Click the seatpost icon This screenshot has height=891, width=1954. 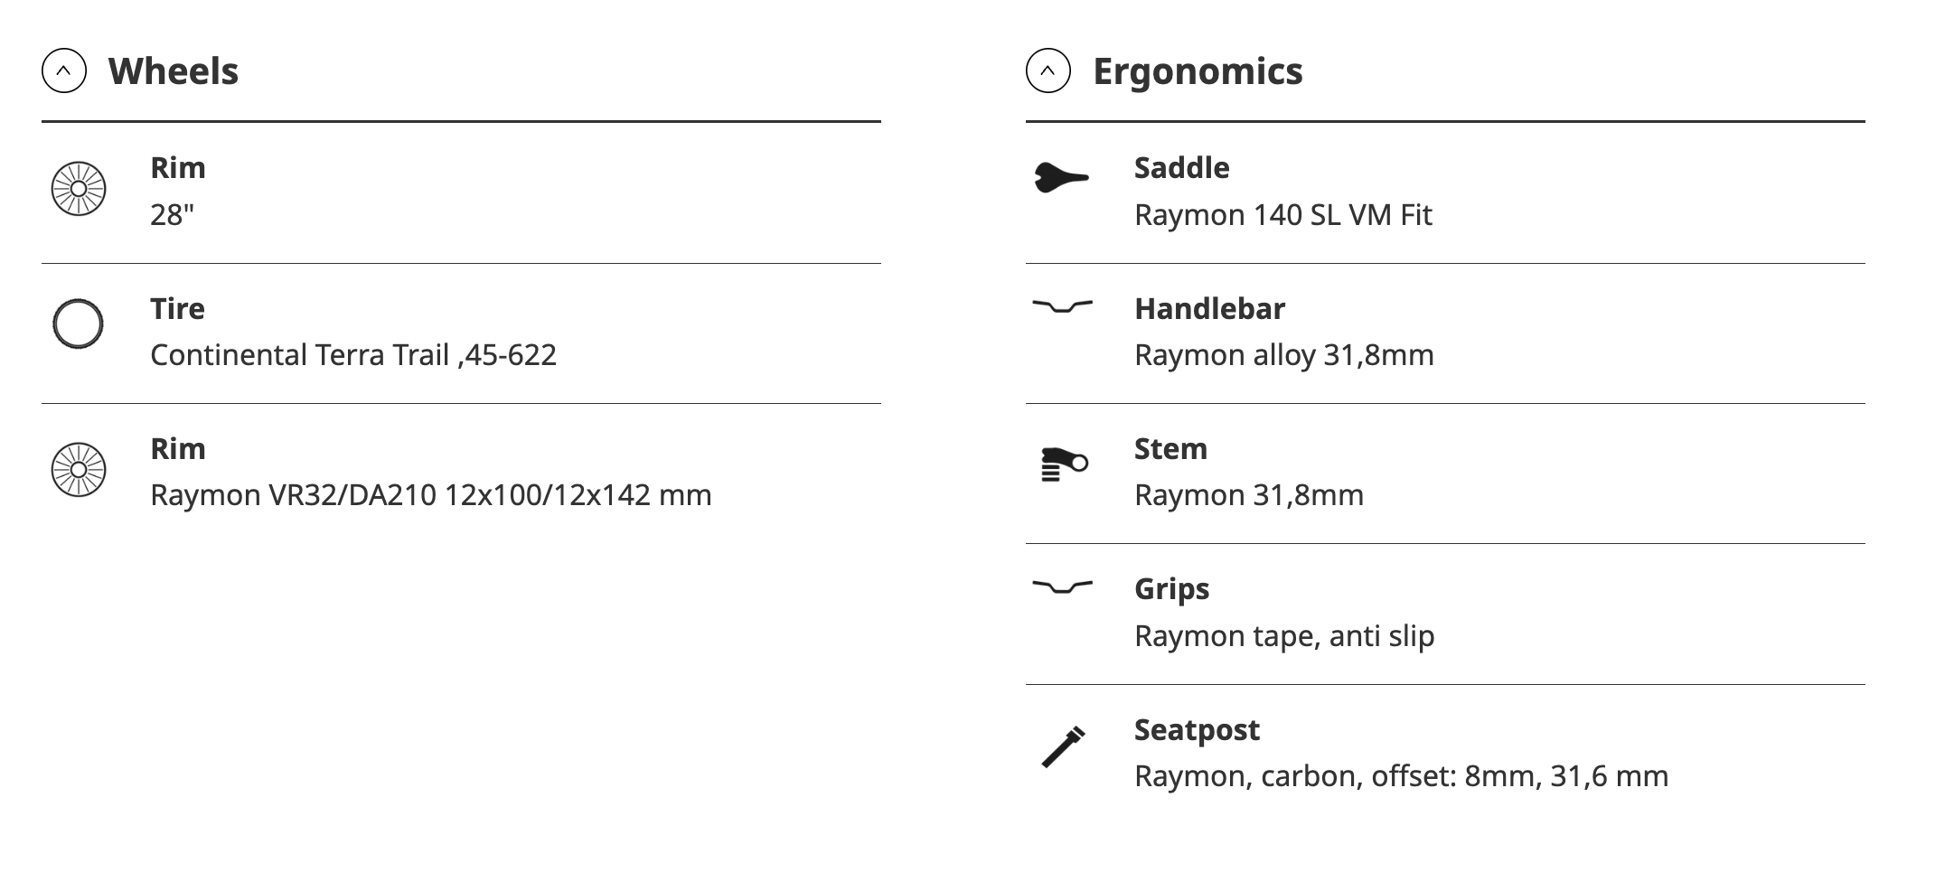[x=1063, y=746]
